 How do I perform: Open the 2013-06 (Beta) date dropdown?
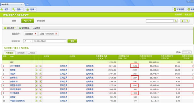(49, 41)
